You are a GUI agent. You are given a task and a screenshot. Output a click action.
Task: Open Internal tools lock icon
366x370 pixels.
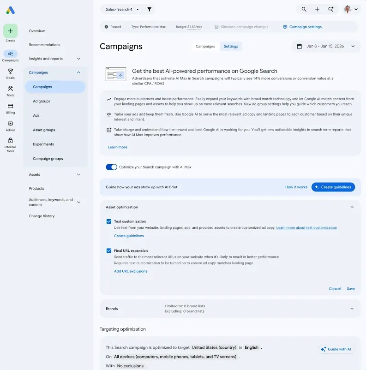pyautogui.click(x=11, y=141)
